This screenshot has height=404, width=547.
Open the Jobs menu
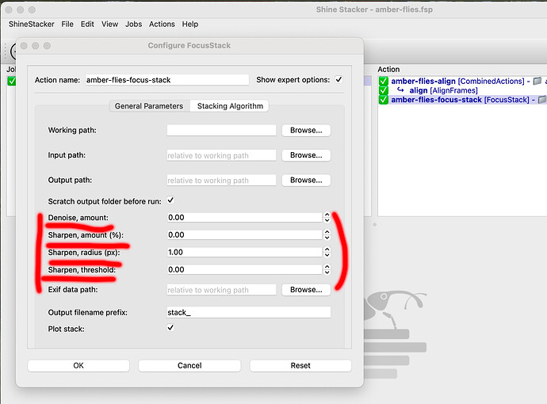click(133, 25)
